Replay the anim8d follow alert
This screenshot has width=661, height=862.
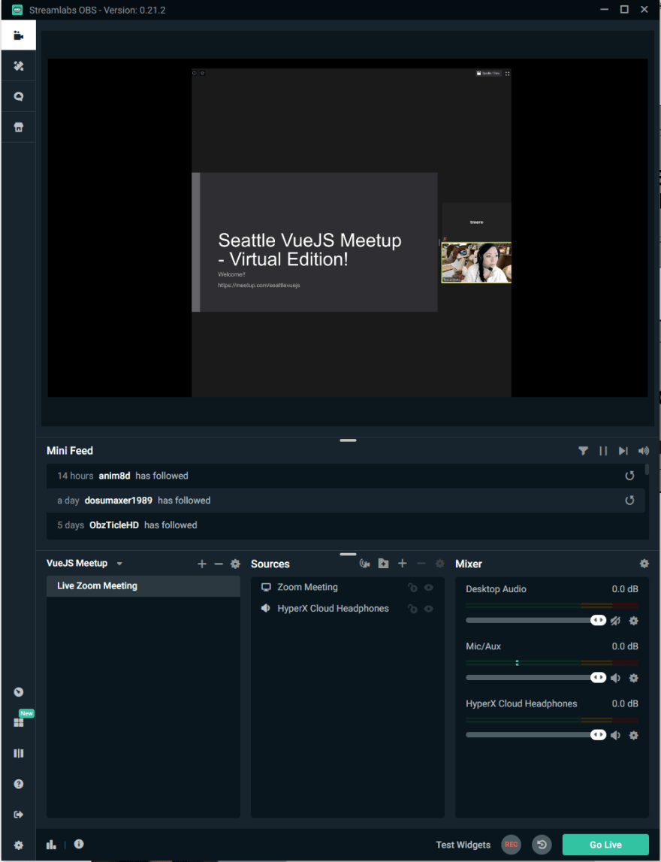(x=629, y=476)
